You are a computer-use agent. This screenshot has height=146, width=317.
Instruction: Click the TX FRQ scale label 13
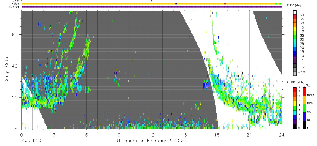298,110
